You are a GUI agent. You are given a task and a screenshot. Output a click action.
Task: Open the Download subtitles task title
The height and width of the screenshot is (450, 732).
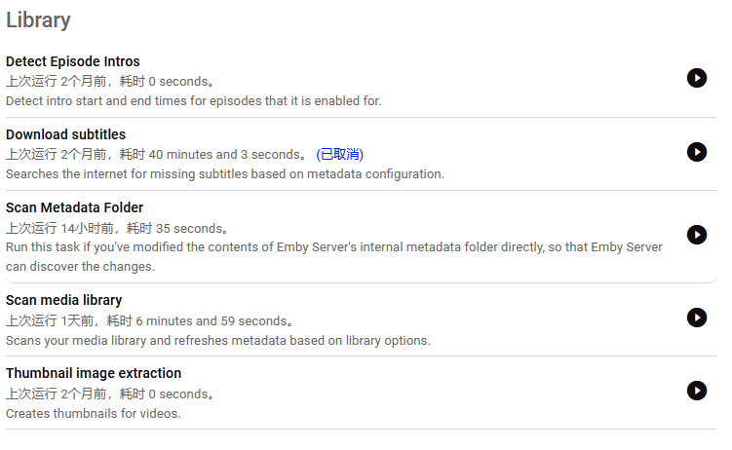click(x=65, y=134)
